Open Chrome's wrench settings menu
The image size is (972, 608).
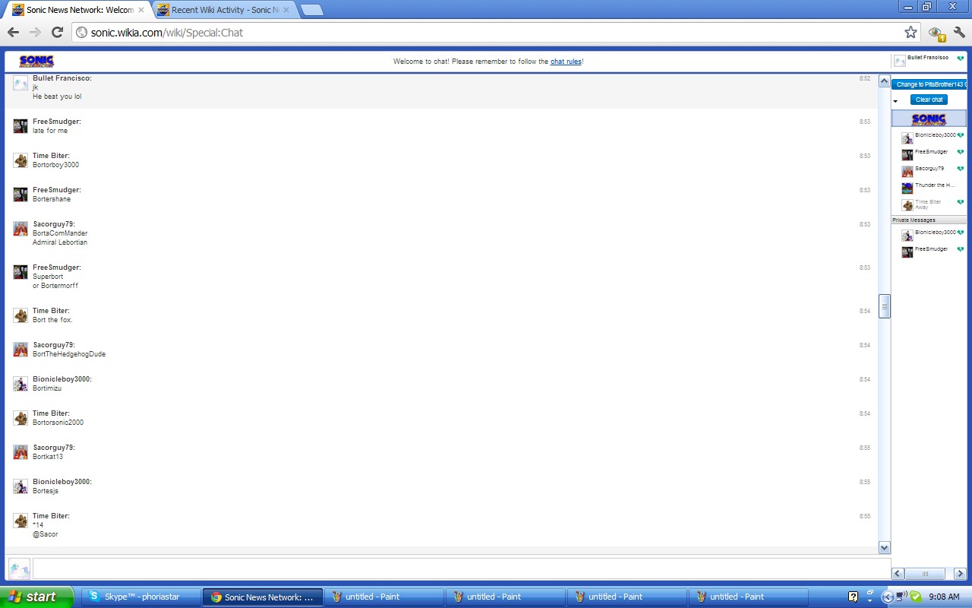click(959, 33)
